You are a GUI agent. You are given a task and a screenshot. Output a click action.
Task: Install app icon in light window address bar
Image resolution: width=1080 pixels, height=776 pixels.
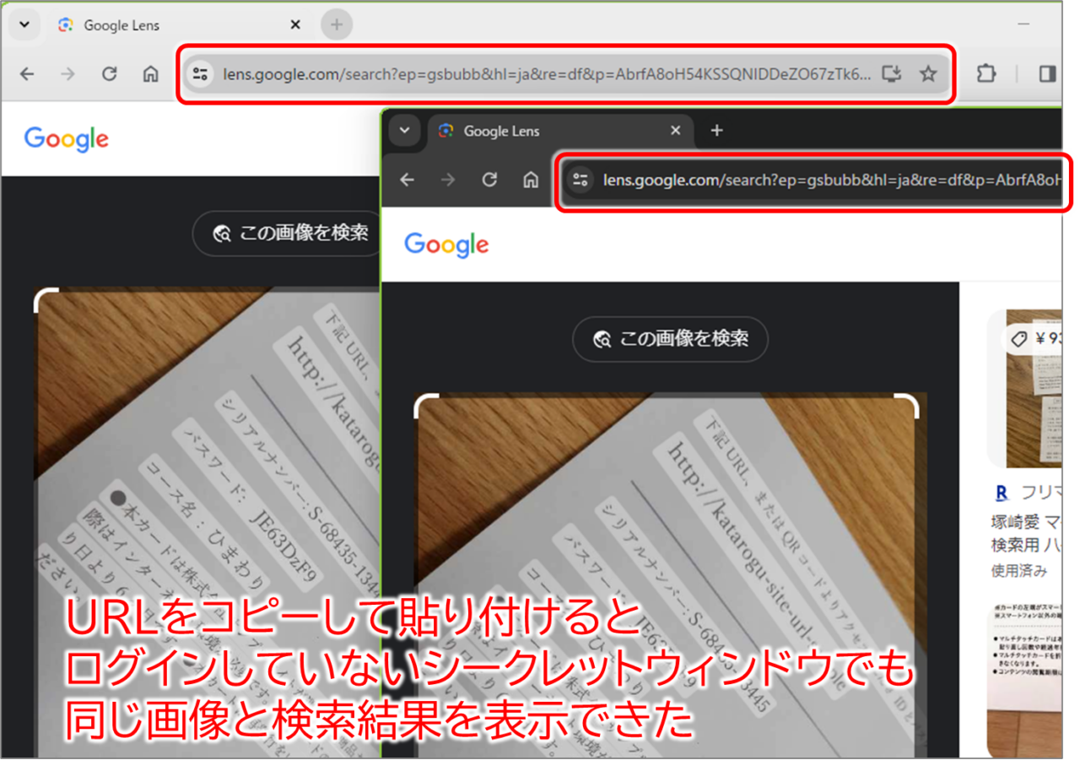[892, 74]
